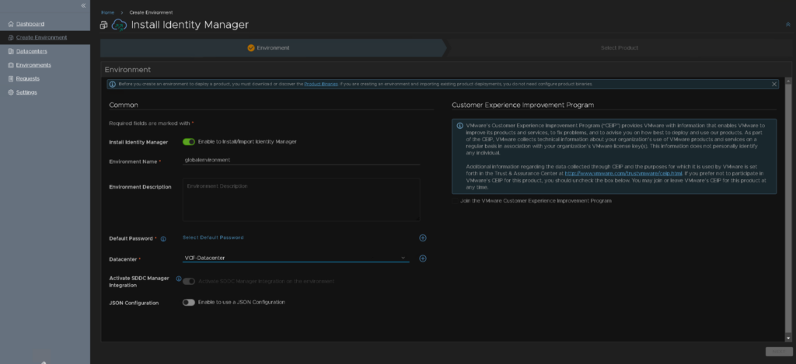
Task: Click the Create Environment icon in sidebar
Action: (x=11, y=37)
